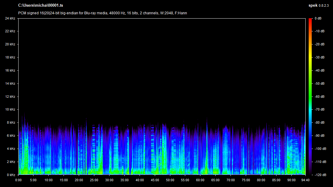Click the 45:00 time axis marker
333x187 pixels.
(x=155, y=180)
